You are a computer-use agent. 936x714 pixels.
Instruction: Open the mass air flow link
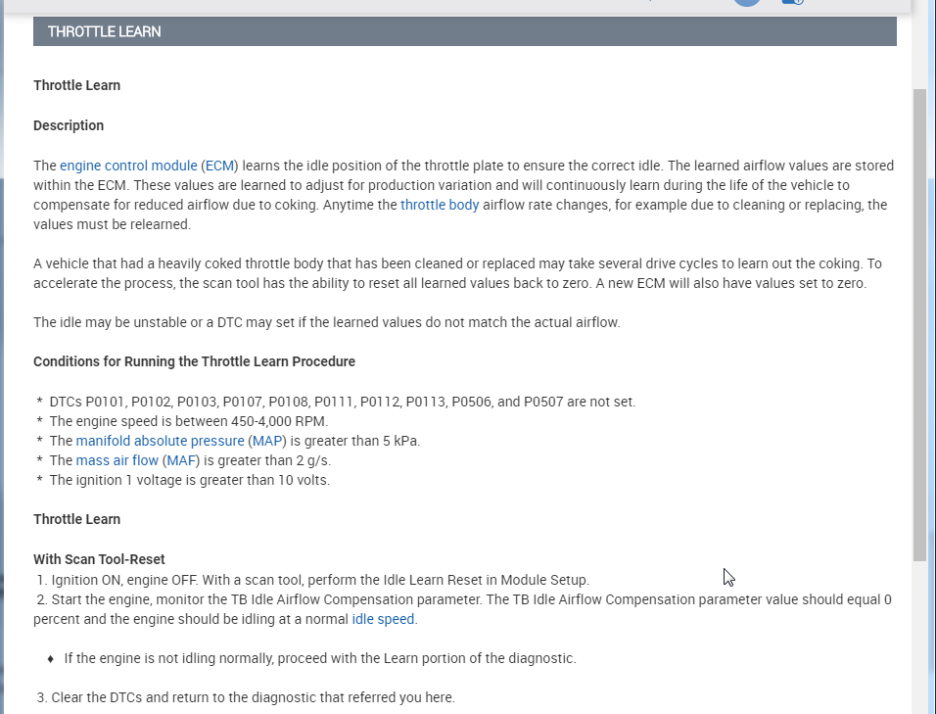(117, 460)
